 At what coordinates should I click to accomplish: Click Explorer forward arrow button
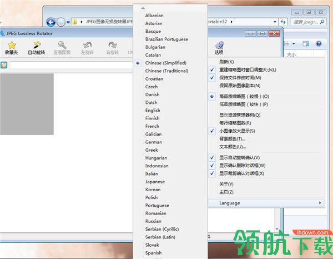[x=61, y=22]
